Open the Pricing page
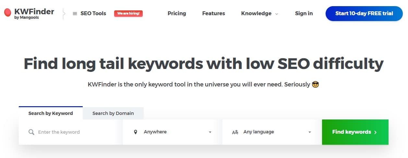This screenshot has height=158, width=408. tap(177, 13)
